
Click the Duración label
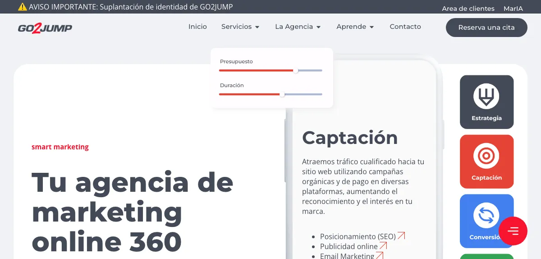click(x=232, y=85)
